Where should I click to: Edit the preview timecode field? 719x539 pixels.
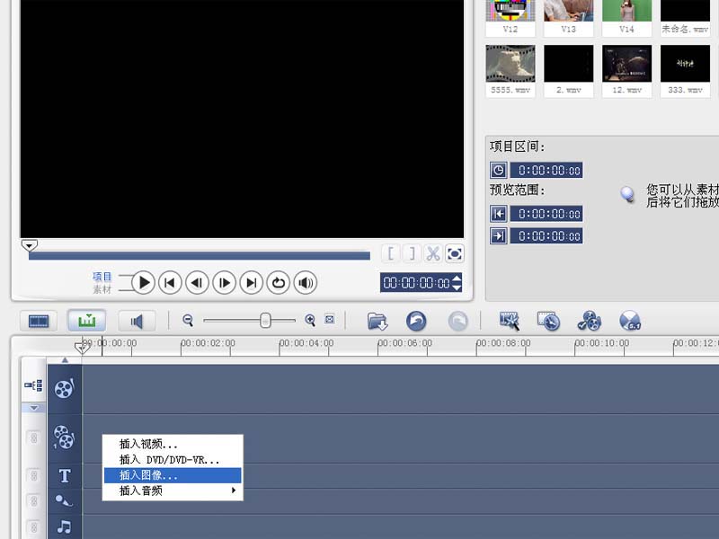(x=416, y=283)
